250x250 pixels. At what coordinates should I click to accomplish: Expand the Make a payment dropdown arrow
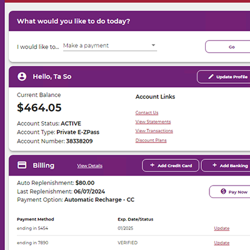click(x=153, y=45)
